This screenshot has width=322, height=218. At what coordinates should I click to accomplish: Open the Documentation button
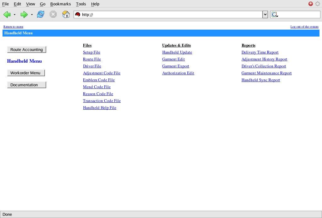pos(27,85)
